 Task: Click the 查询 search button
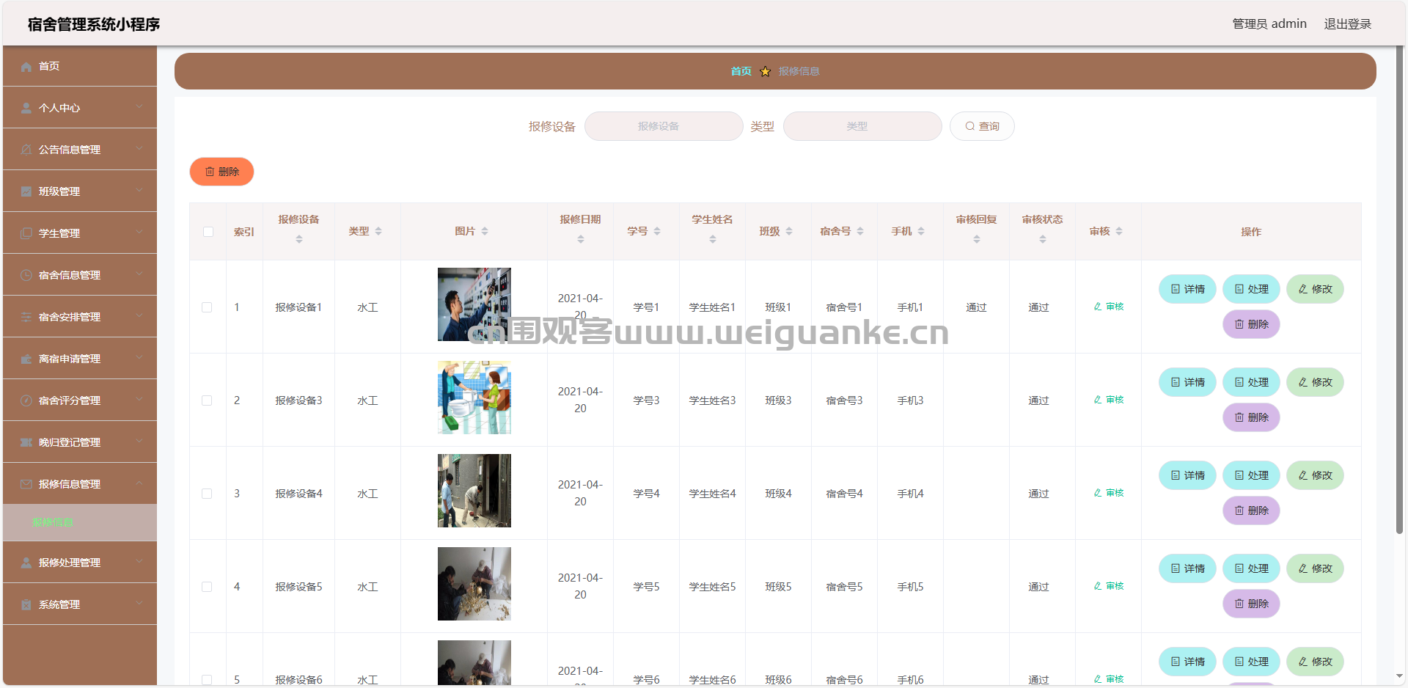click(x=982, y=126)
